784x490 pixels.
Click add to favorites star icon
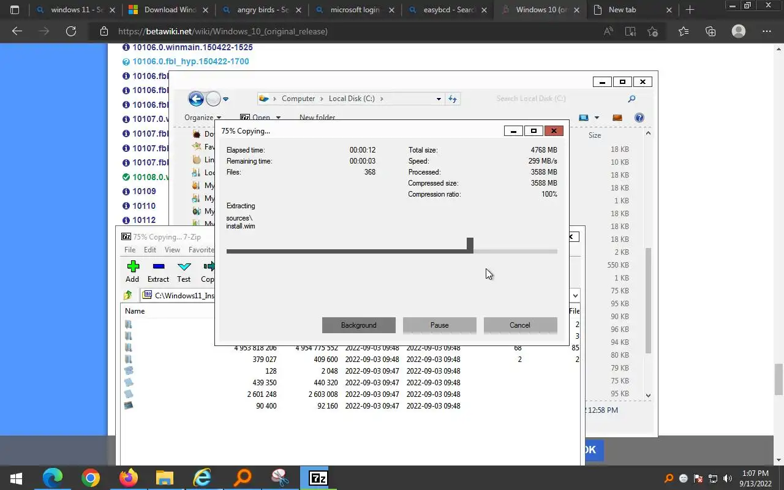point(652,31)
